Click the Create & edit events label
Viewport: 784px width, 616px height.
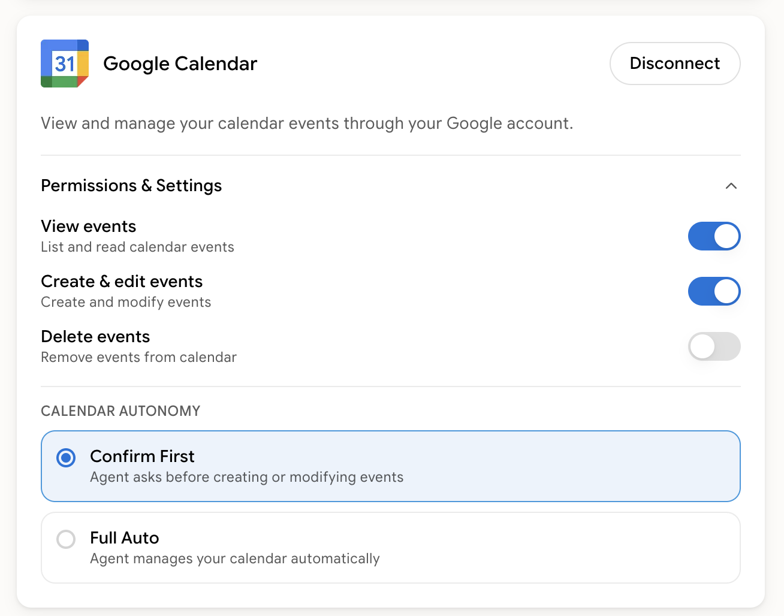tap(122, 282)
